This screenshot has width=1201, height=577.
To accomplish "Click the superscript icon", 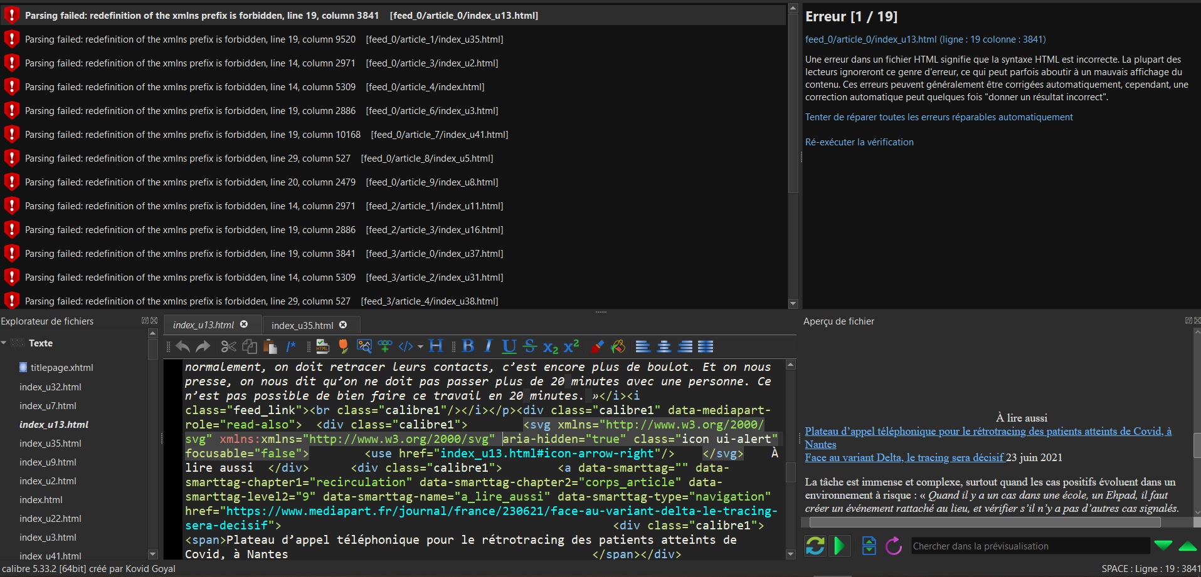I will [x=571, y=346].
